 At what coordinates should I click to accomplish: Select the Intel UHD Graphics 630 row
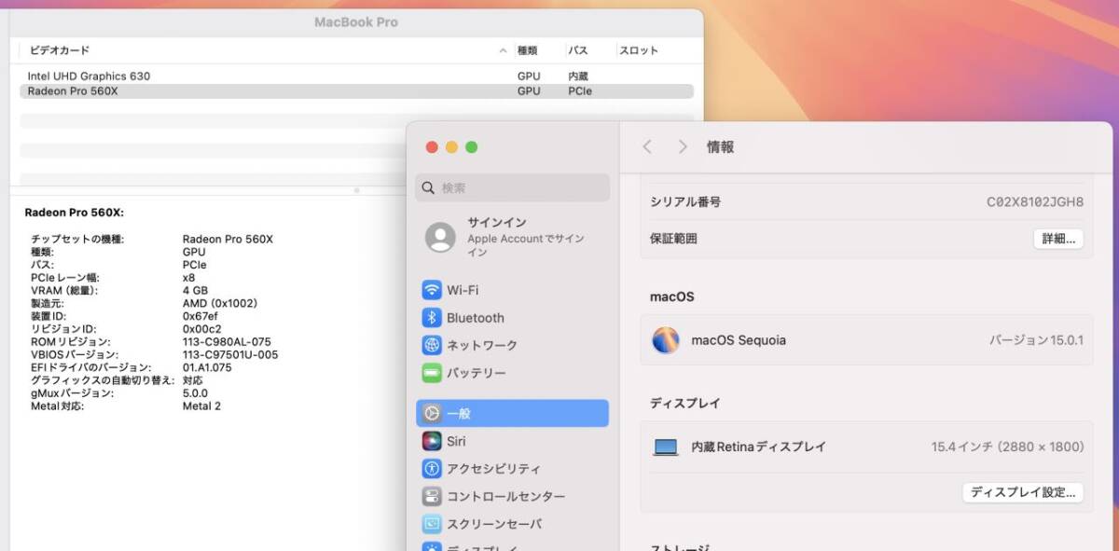(186, 76)
